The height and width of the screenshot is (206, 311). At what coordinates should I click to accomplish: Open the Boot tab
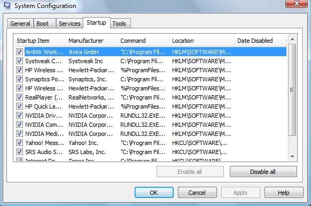tap(45, 24)
